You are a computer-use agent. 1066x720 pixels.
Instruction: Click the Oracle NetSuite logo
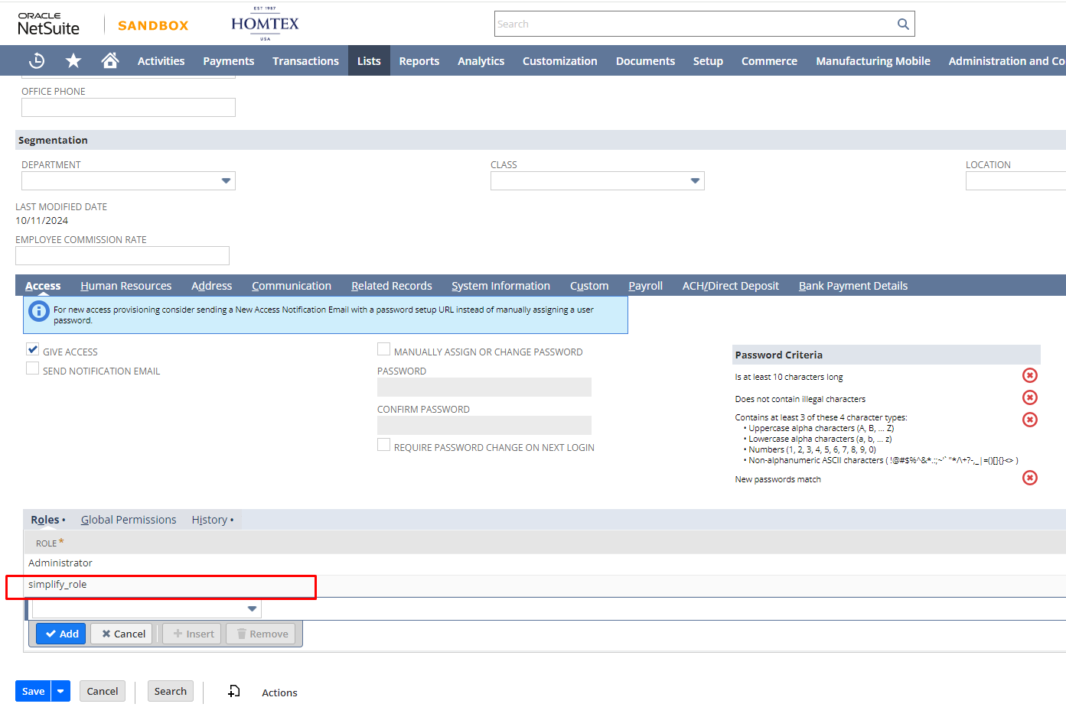[48, 24]
